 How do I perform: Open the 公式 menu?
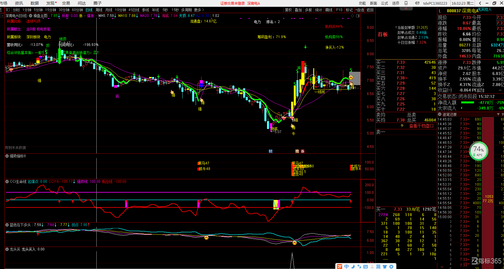tap(384, 3)
